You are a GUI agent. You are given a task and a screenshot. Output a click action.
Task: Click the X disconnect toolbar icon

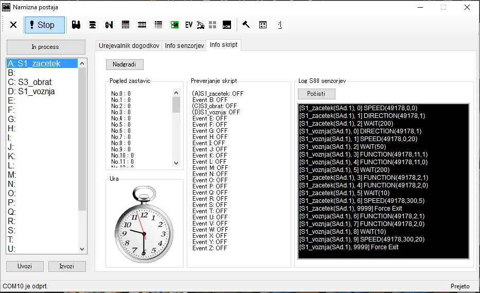pos(13,25)
